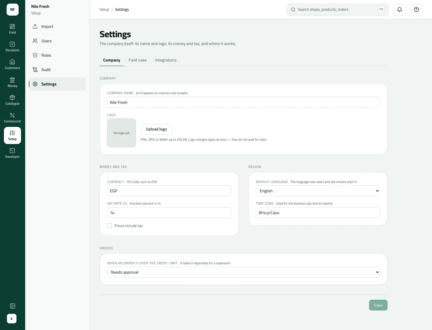Open the Developer section
The image size is (432, 330).
click(12, 153)
